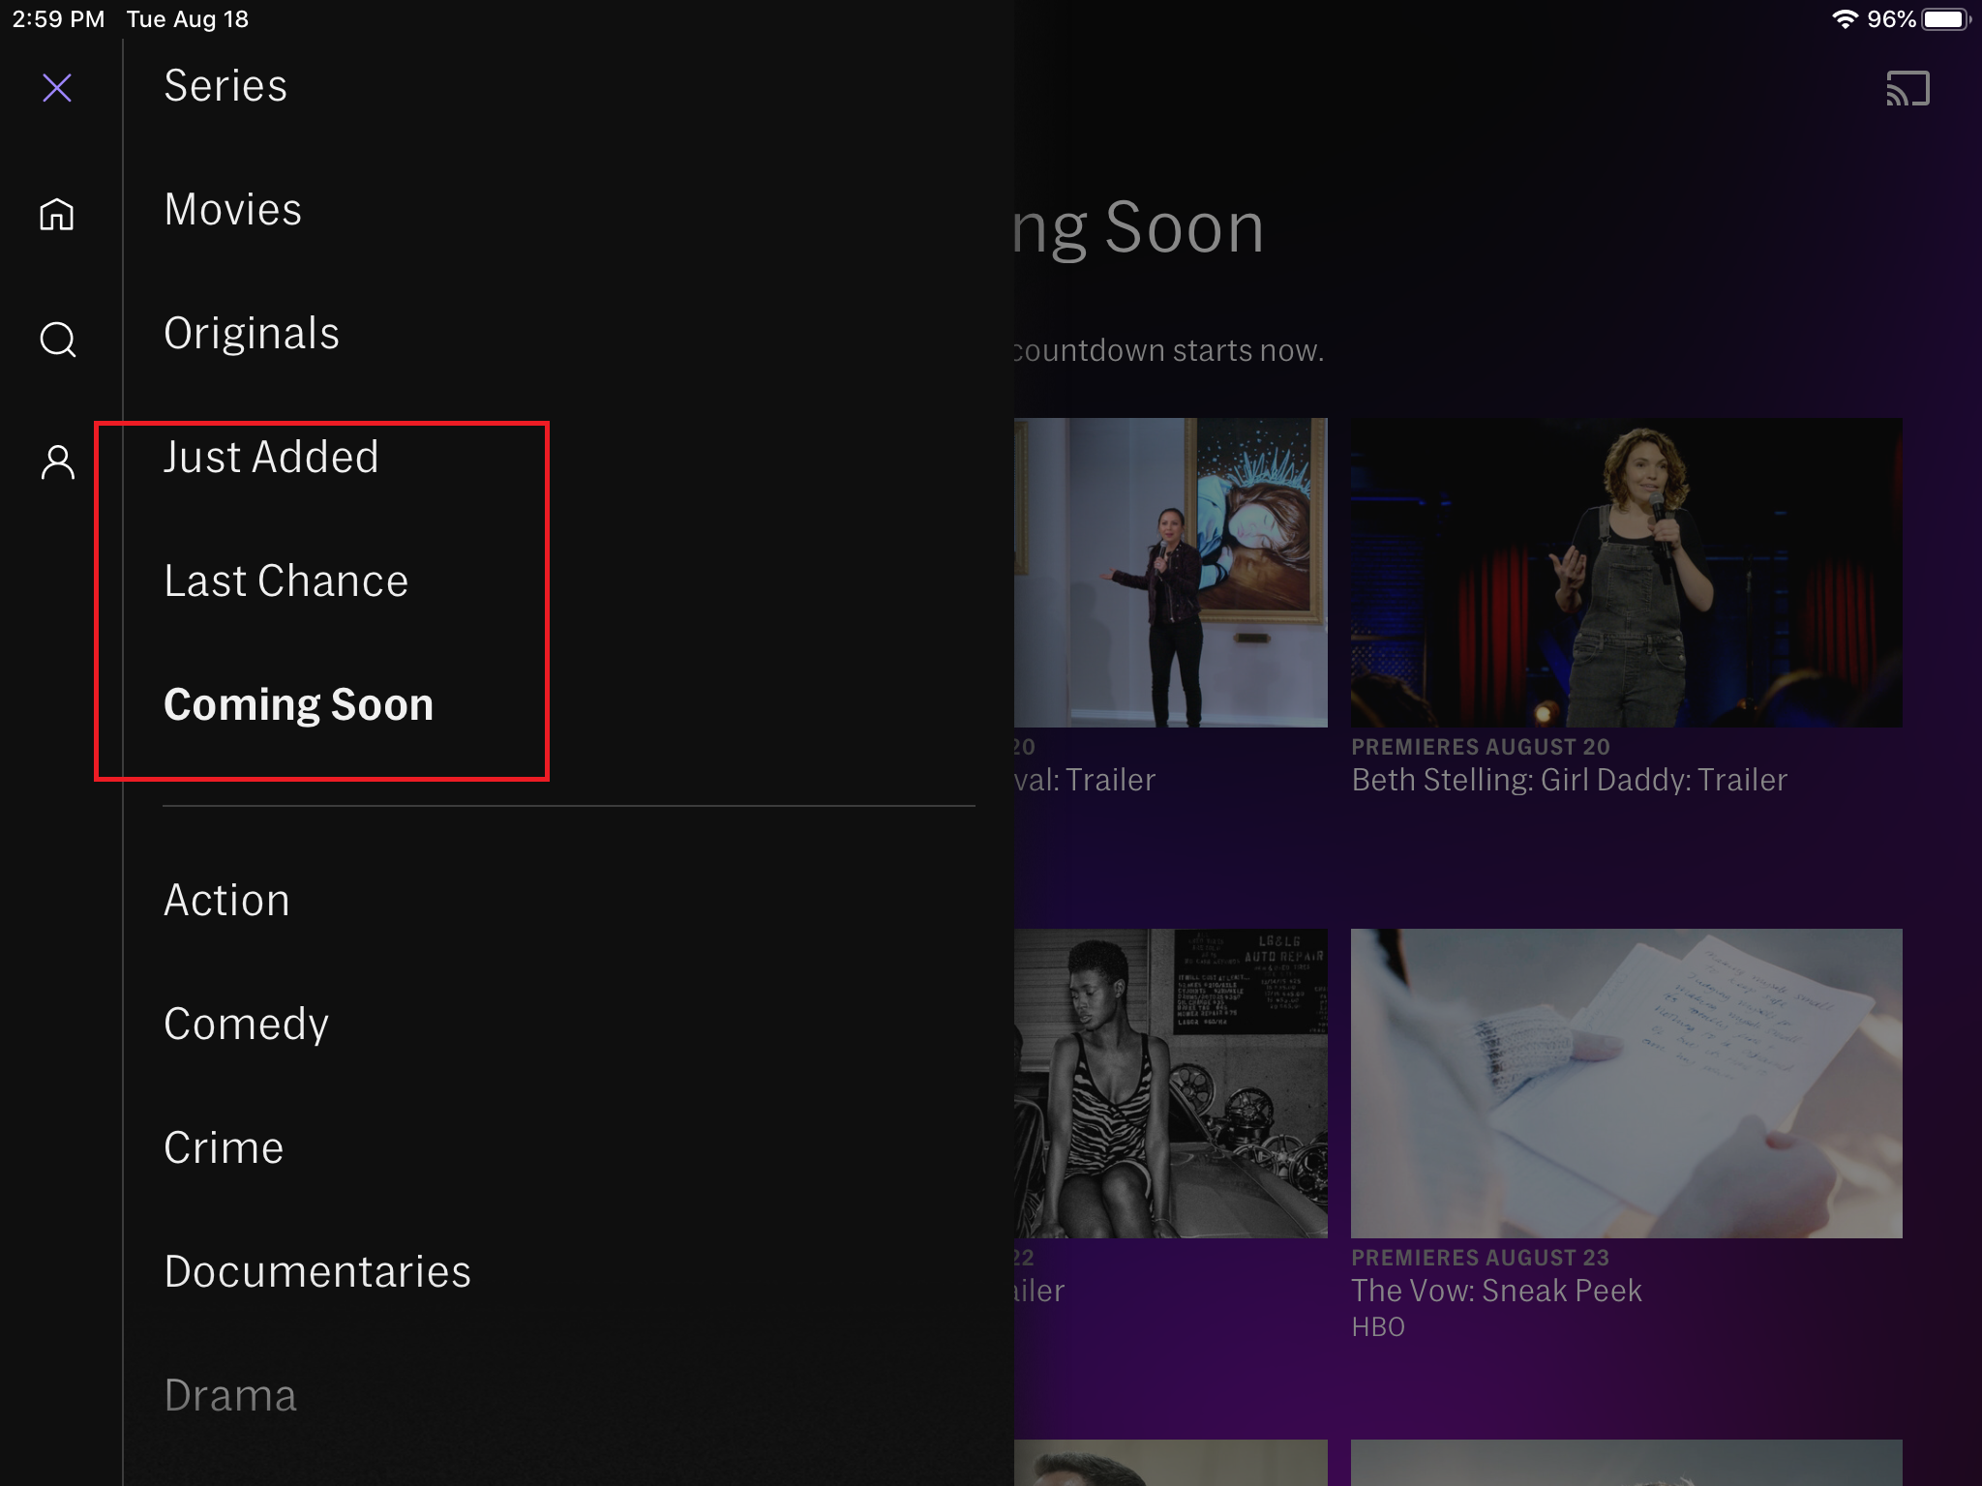Play the Beth Stelling: Girl Daddy trailer thumbnail
Image resolution: width=1982 pixels, height=1486 pixels.
point(1626,573)
